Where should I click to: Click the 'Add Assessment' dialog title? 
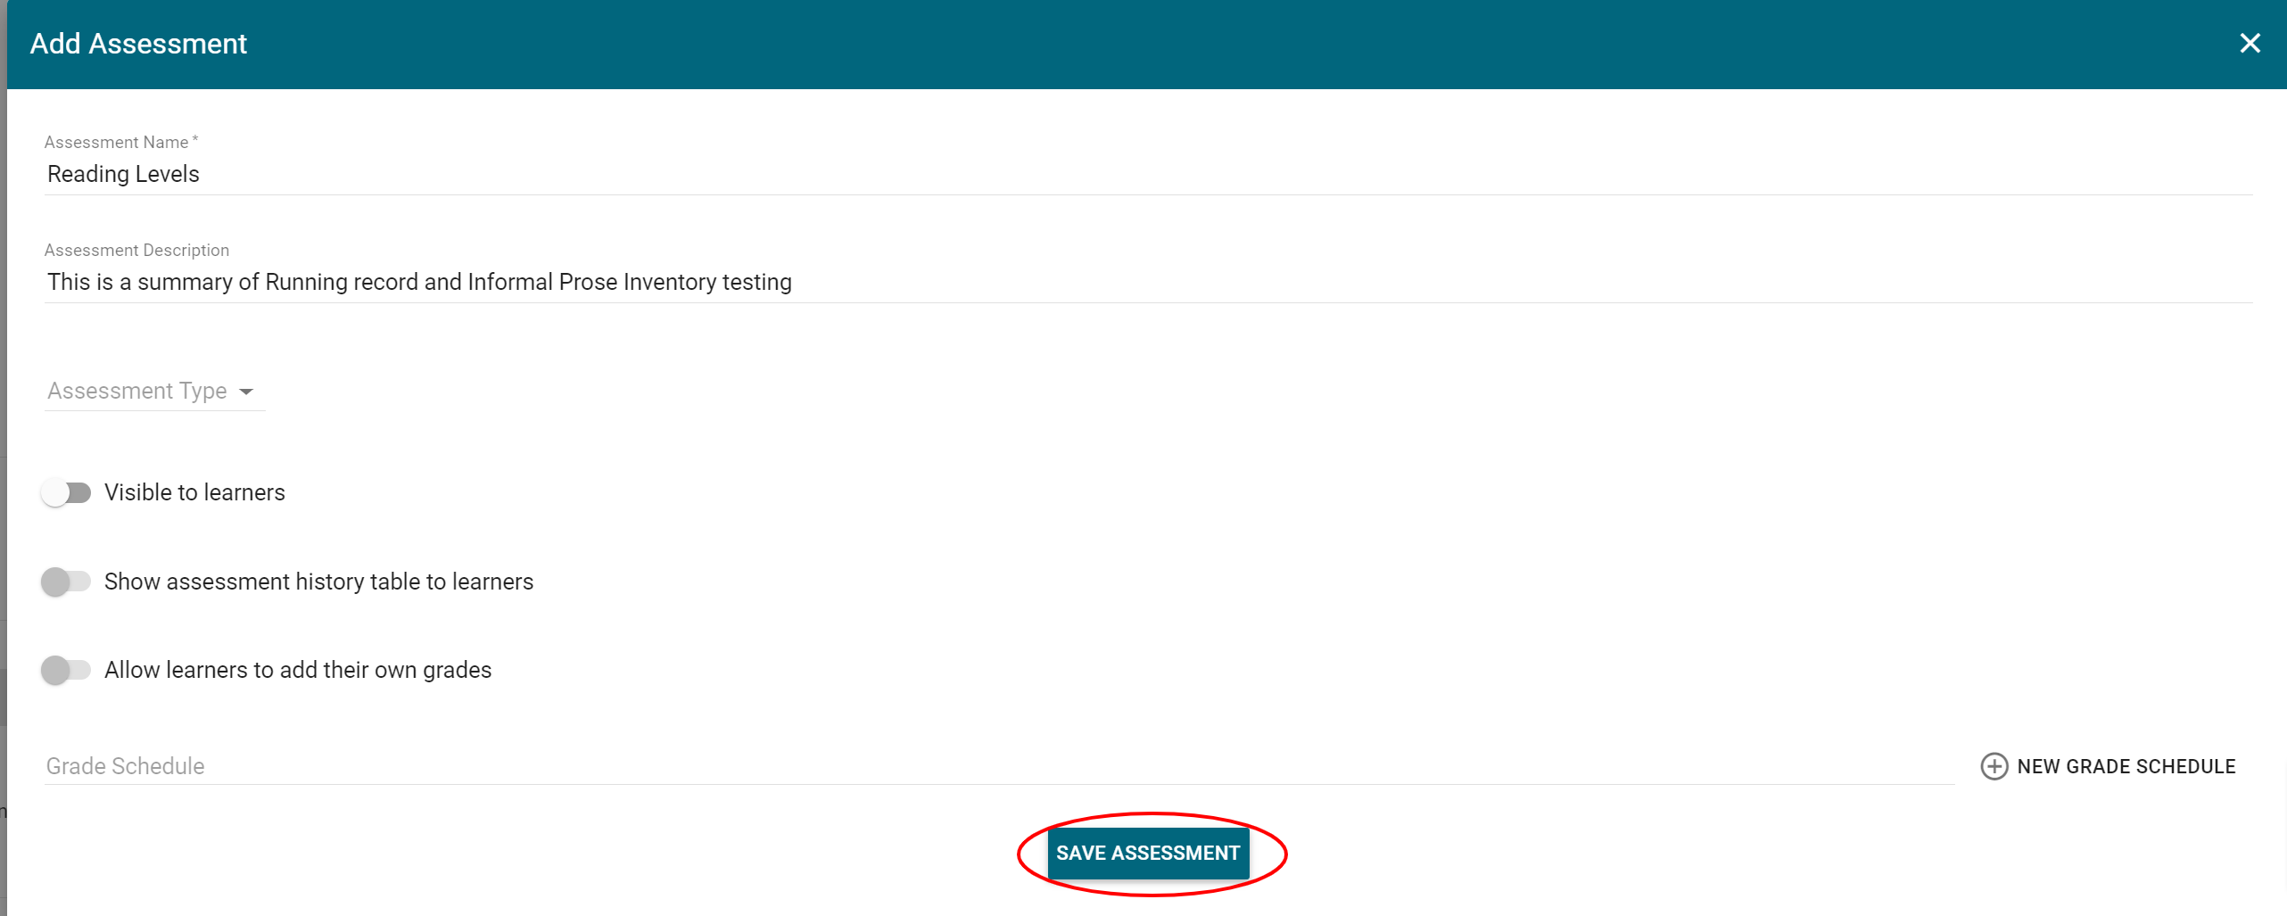tap(138, 44)
